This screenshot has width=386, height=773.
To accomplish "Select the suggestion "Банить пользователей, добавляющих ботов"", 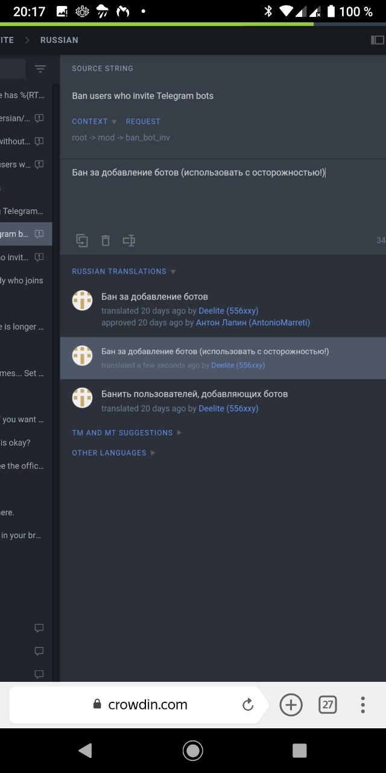I will click(x=194, y=394).
